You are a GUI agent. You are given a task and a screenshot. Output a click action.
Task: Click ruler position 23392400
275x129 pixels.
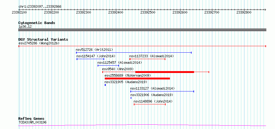(x=116, y=12)
